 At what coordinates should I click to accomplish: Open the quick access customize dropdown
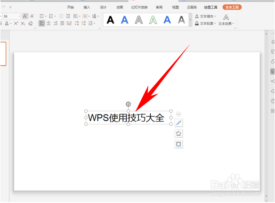click(x=10, y=7)
